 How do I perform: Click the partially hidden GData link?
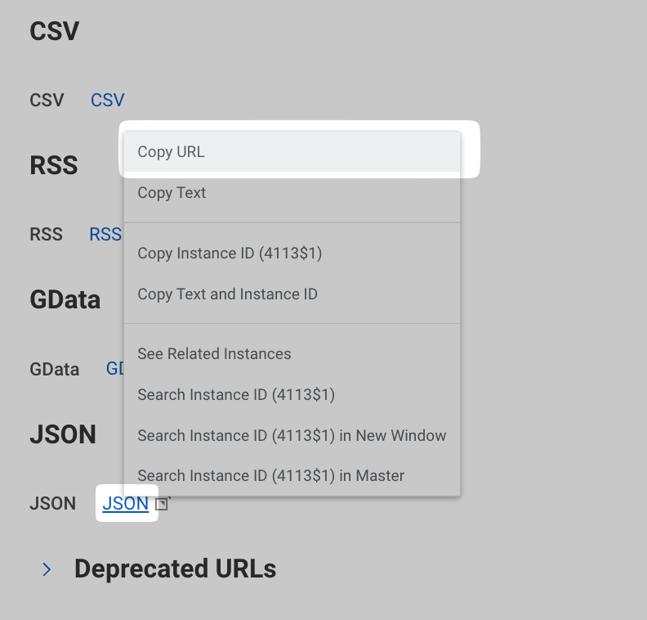[115, 369]
